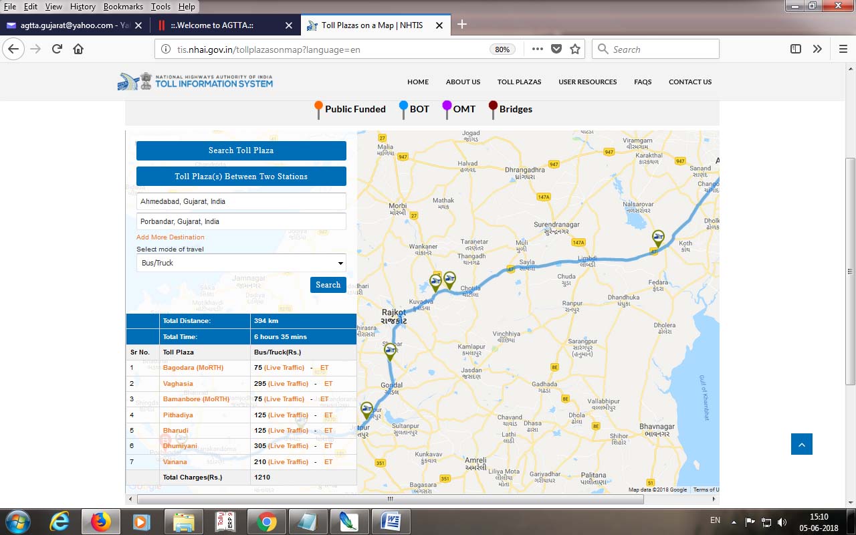Expand the toolbar overflow chevron

817,49
